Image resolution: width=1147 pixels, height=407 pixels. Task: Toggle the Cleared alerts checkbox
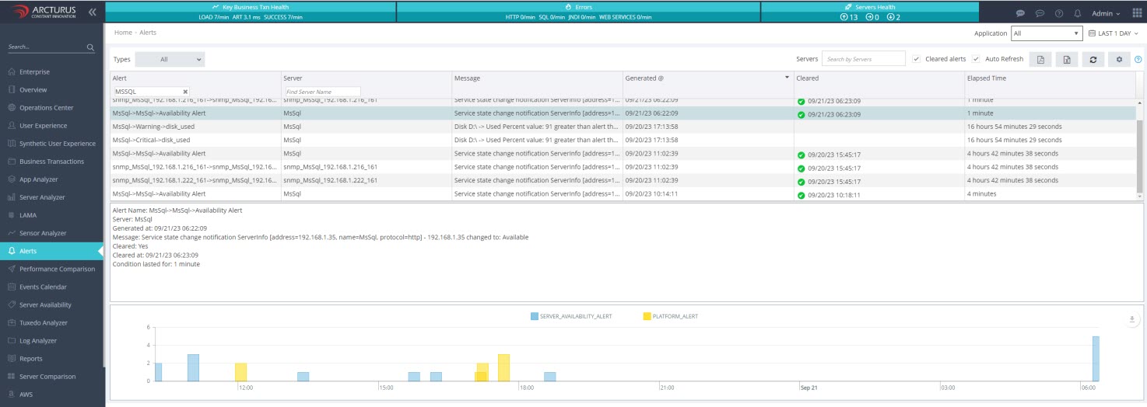[x=917, y=59]
